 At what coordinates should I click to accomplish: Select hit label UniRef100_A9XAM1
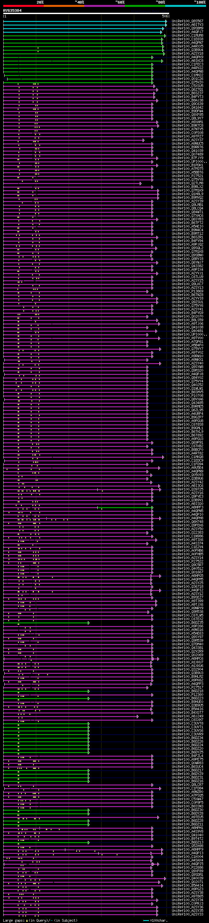(187, 122)
